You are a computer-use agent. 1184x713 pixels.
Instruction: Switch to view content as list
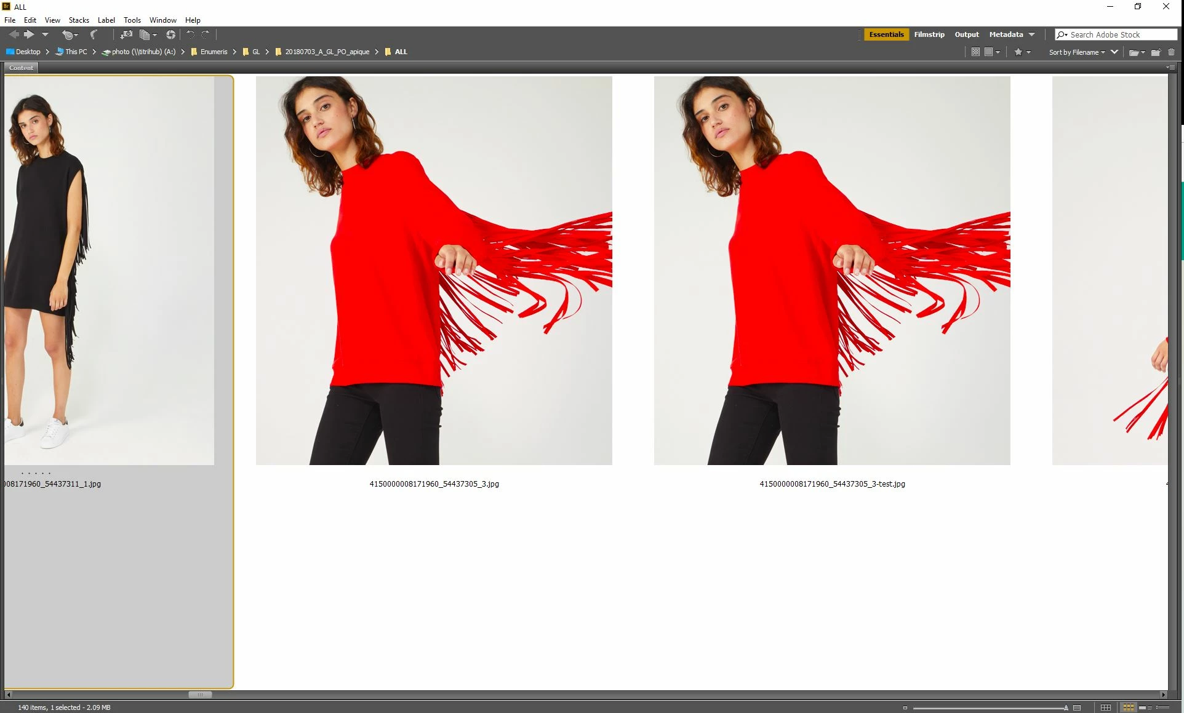click(1162, 707)
